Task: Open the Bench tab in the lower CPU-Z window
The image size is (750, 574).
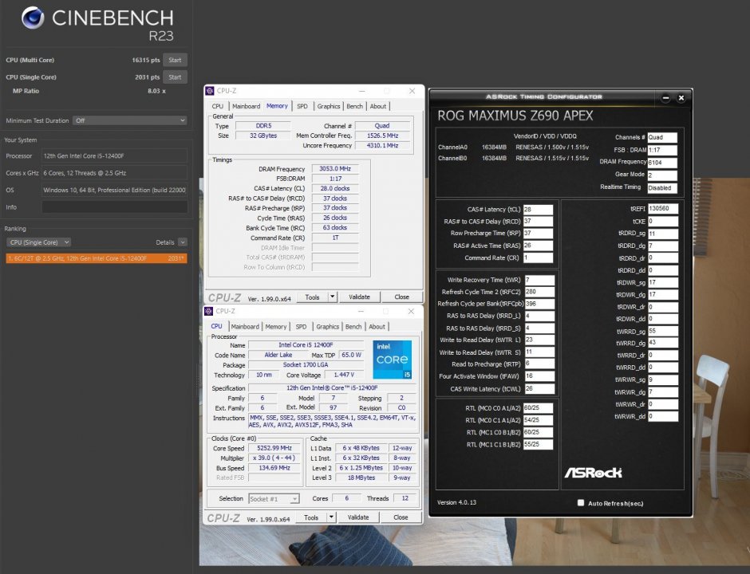Action: click(353, 326)
